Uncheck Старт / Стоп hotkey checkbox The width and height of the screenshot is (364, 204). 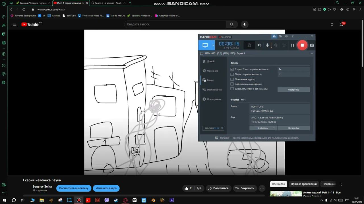tap(232, 69)
